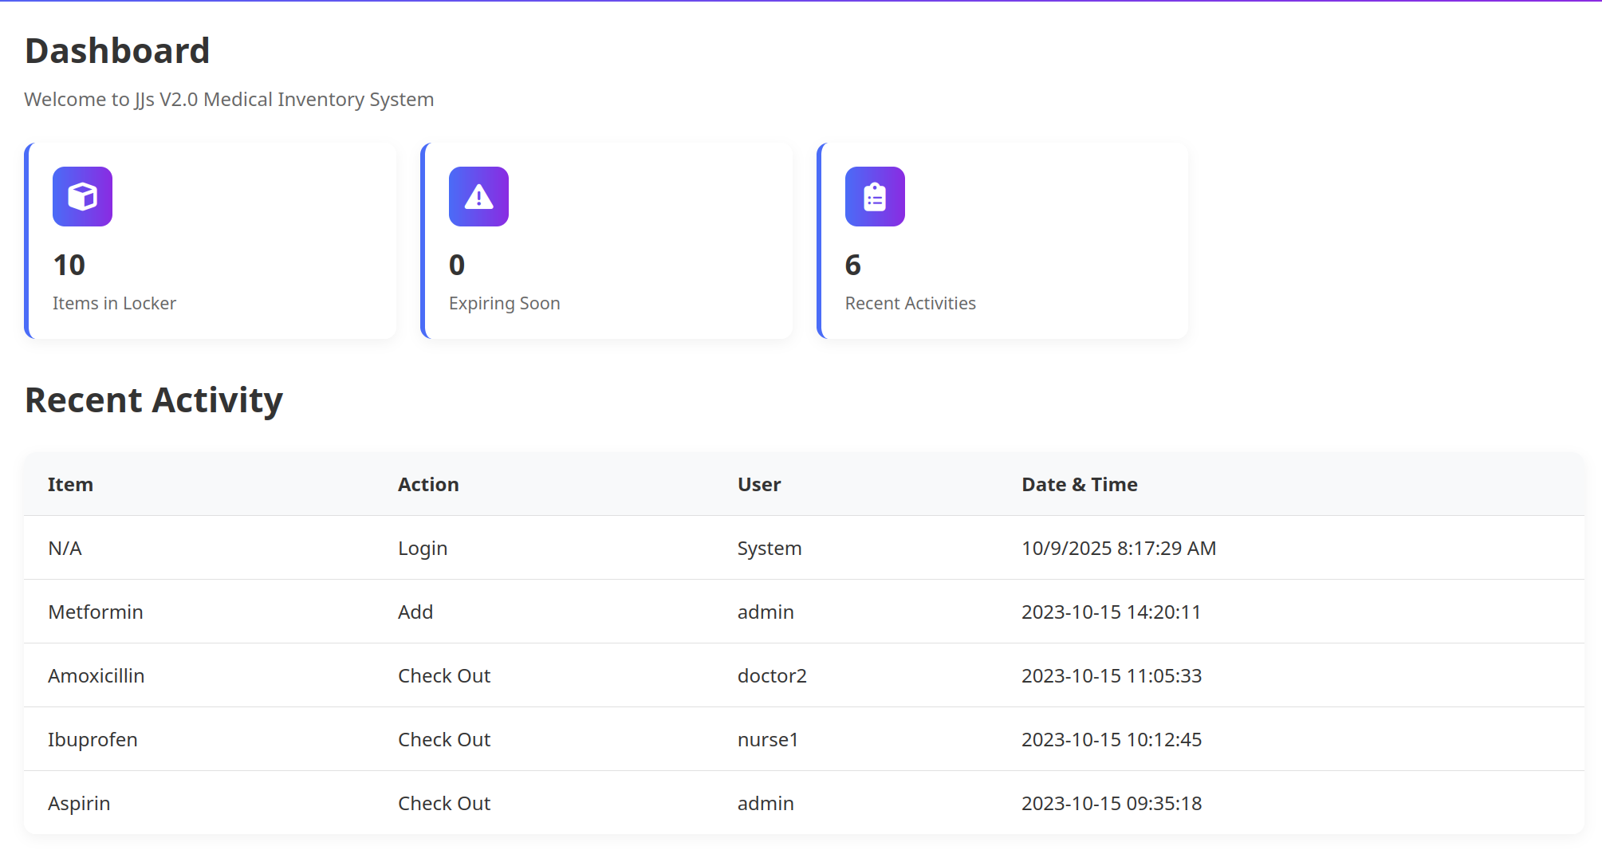This screenshot has height=850, width=1602.
Task: Select the Metformin activity row
Action: 558,612
